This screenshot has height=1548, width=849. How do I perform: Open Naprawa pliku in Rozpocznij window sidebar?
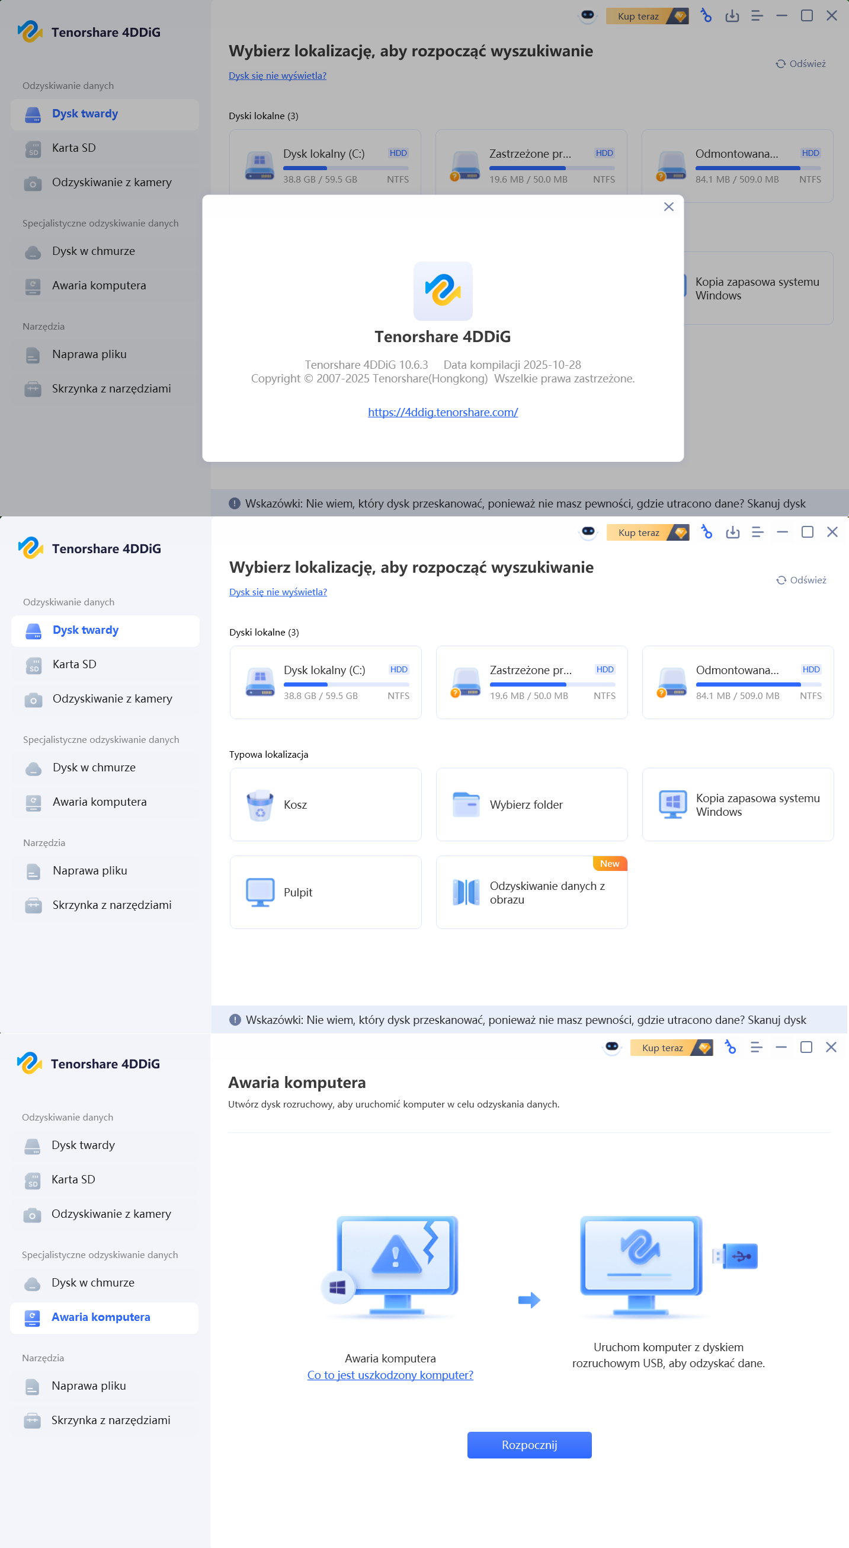(x=104, y=1386)
